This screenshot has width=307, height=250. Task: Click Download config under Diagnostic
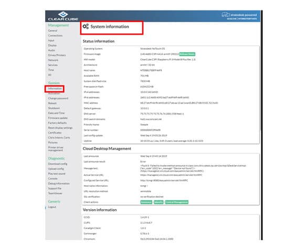click(58, 164)
